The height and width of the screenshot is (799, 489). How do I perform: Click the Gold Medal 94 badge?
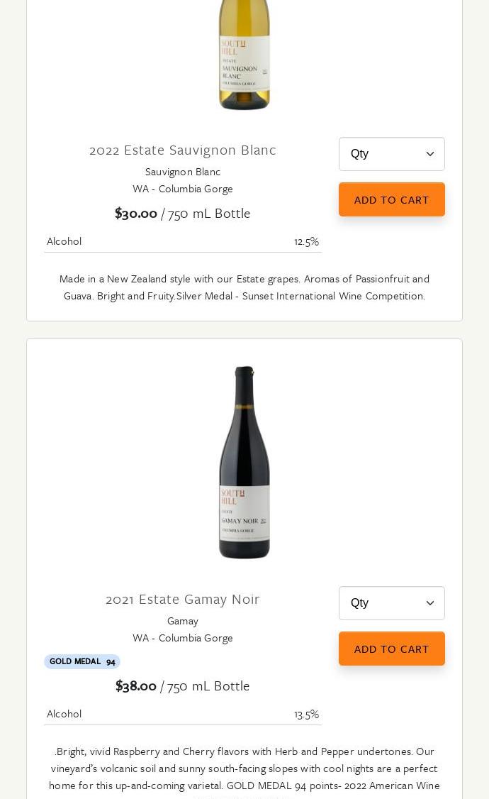click(x=82, y=661)
